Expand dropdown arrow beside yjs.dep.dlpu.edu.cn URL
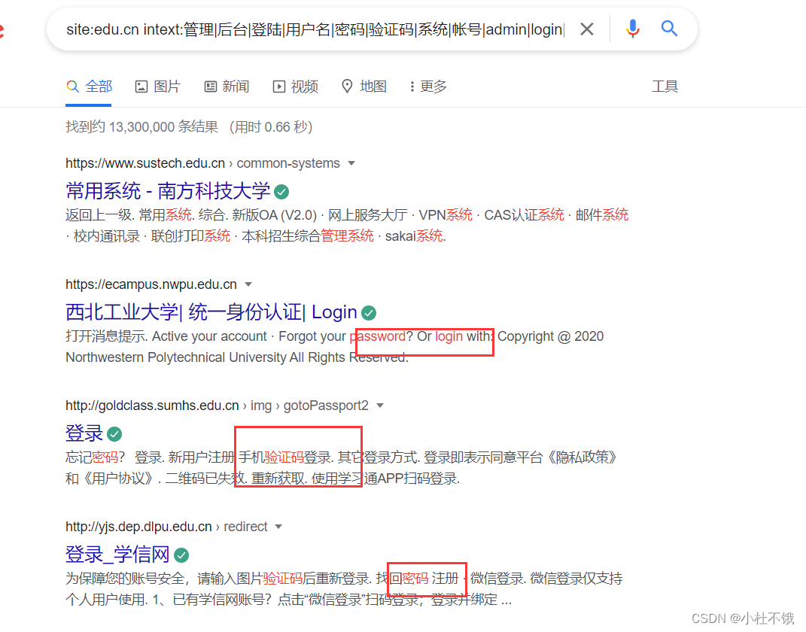Screen dimensions: 806x632 point(278,527)
